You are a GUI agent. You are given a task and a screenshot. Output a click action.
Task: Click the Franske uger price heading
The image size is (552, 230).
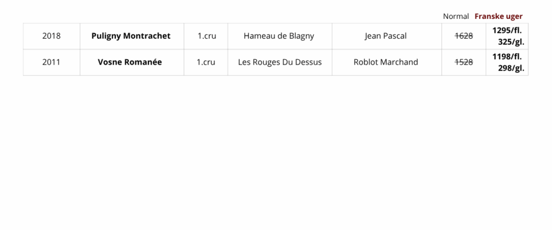498,16
